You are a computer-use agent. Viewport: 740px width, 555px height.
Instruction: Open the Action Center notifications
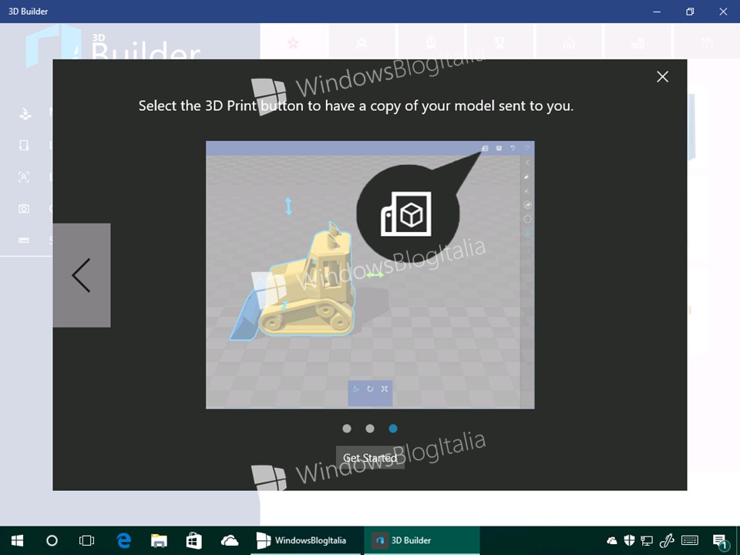pyautogui.click(x=720, y=541)
